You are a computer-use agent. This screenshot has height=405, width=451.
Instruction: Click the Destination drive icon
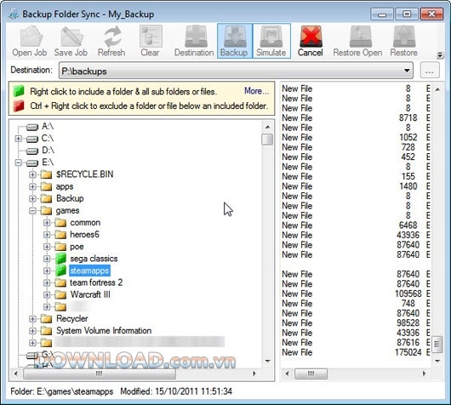196,37
